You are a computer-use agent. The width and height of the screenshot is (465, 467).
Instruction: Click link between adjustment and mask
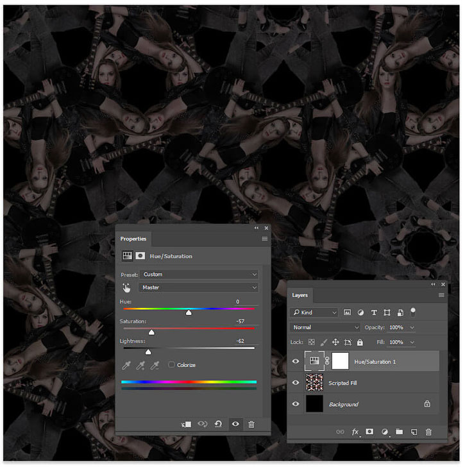[x=328, y=362]
